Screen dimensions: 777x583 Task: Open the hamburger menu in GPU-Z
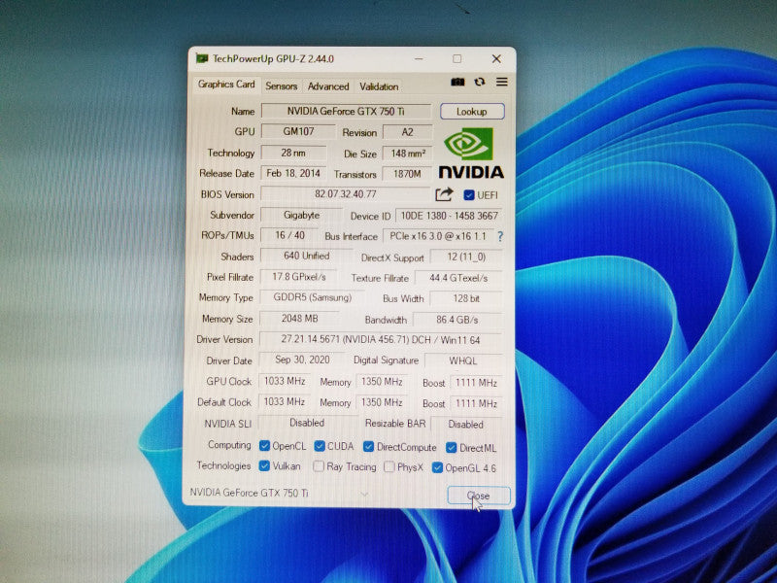(501, 82)
